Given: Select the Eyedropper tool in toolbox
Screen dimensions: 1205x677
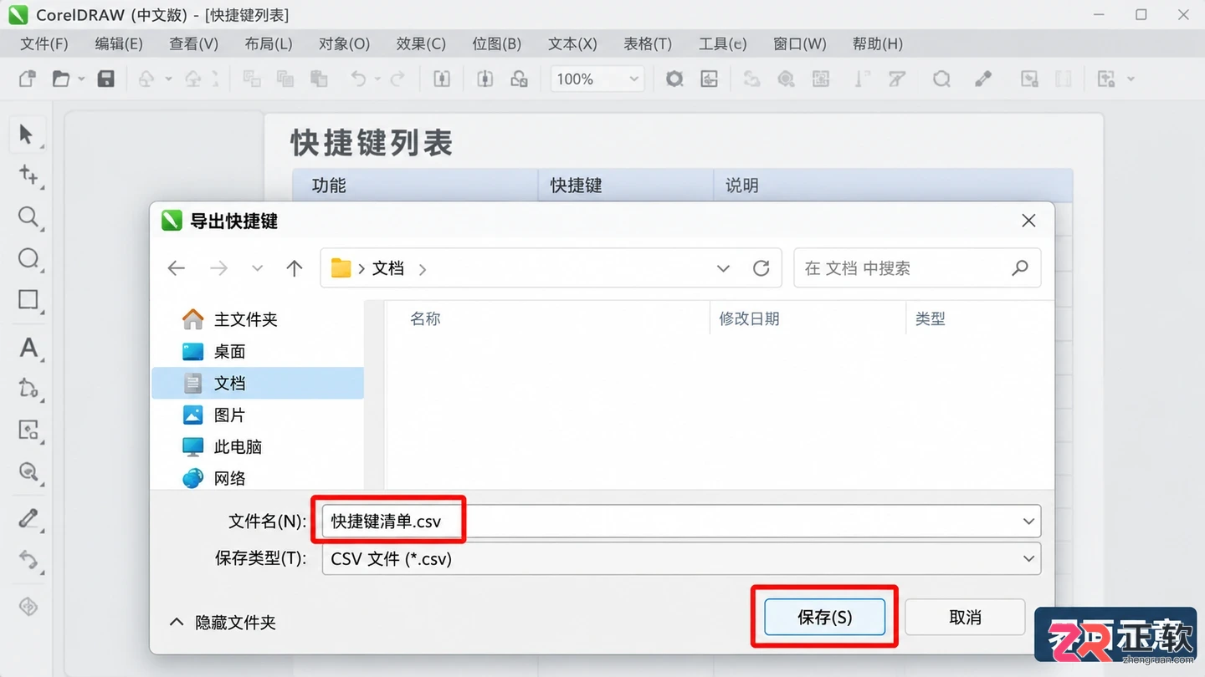Looking at the screenshot, I should tap(28, 518).
